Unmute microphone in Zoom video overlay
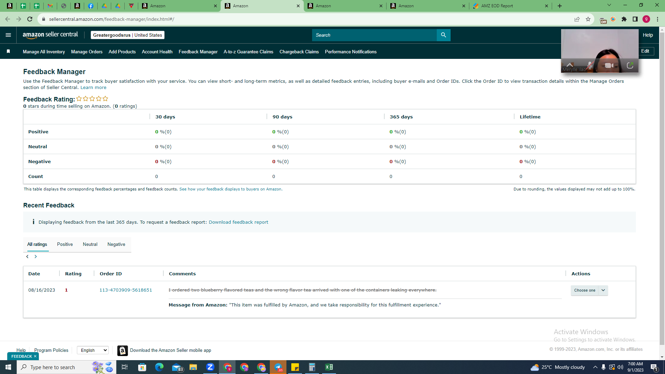 pyautogui.click(x=589, y=65)
